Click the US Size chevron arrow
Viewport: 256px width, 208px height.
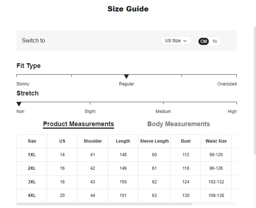185,41
